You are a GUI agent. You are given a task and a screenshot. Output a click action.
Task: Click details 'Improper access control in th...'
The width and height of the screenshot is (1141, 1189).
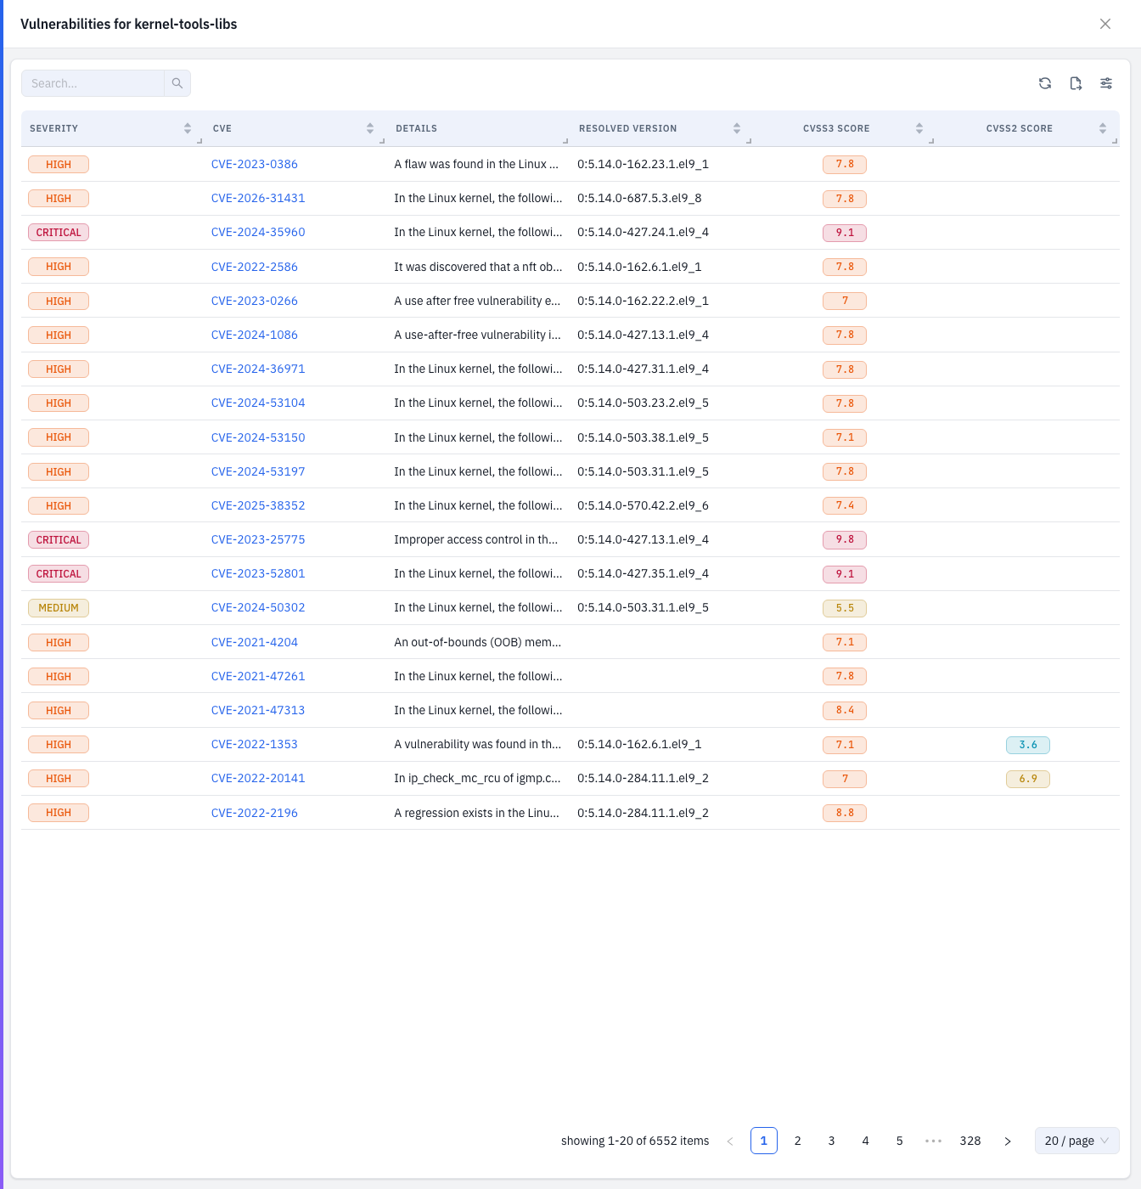(476, 539)
